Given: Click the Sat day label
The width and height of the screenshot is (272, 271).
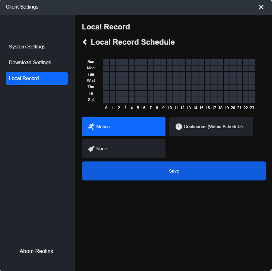Looking at the screenshot, I should (x=91, y=100).
